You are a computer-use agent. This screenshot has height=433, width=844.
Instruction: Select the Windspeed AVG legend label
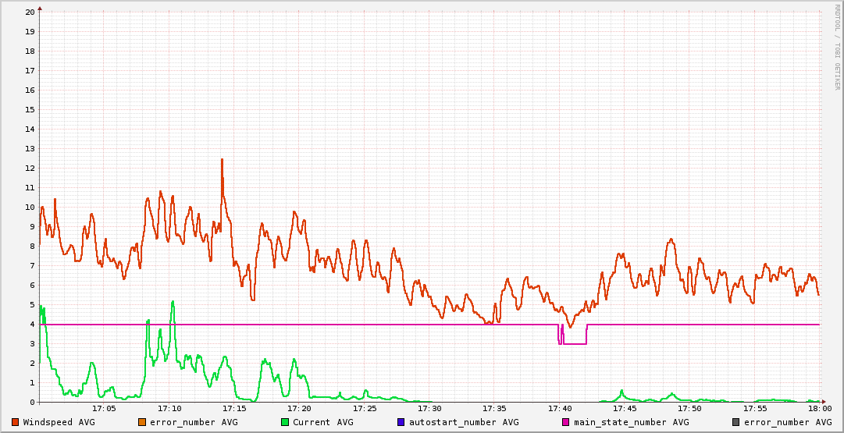[59, 422]
